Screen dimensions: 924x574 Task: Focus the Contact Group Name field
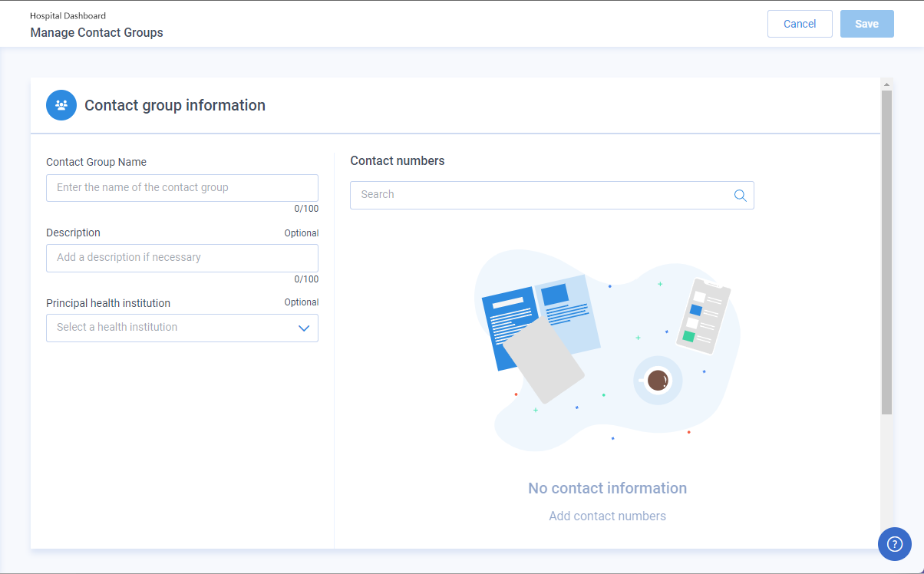[x=182, y=188]
